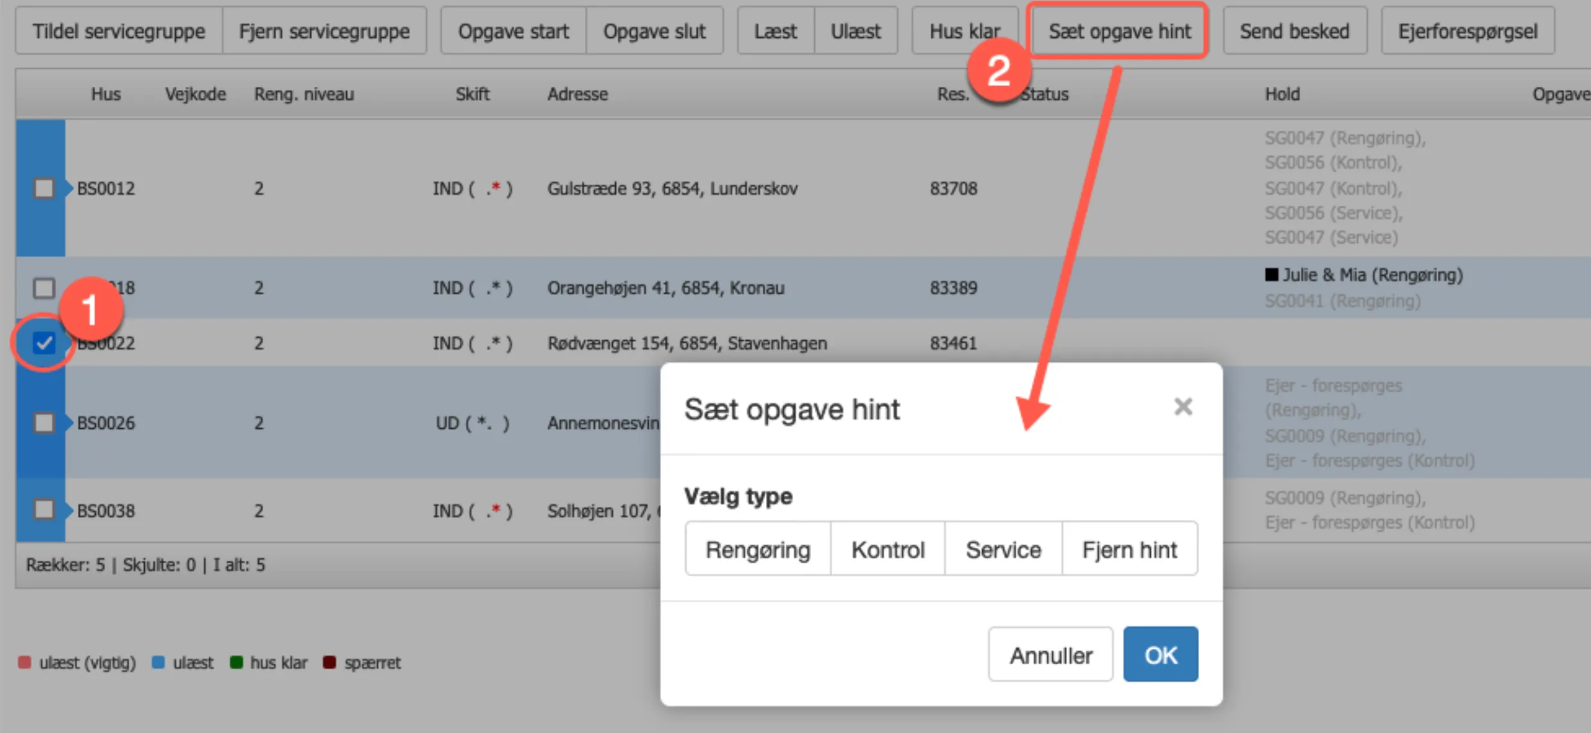
Task: Choose Rengøring as hint type
Action: [x=758, y=549]
